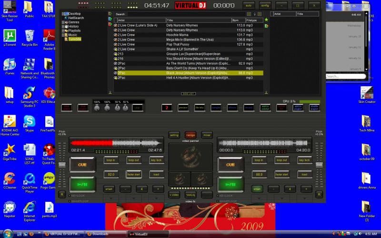Open the Recycle Bin icon
381x238 pixels.
[x=30, y=38]
